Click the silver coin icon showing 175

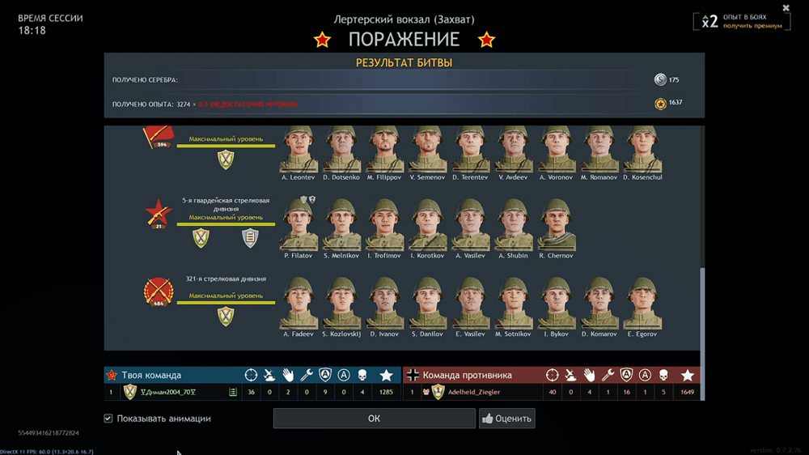click(x=660, y=79)
